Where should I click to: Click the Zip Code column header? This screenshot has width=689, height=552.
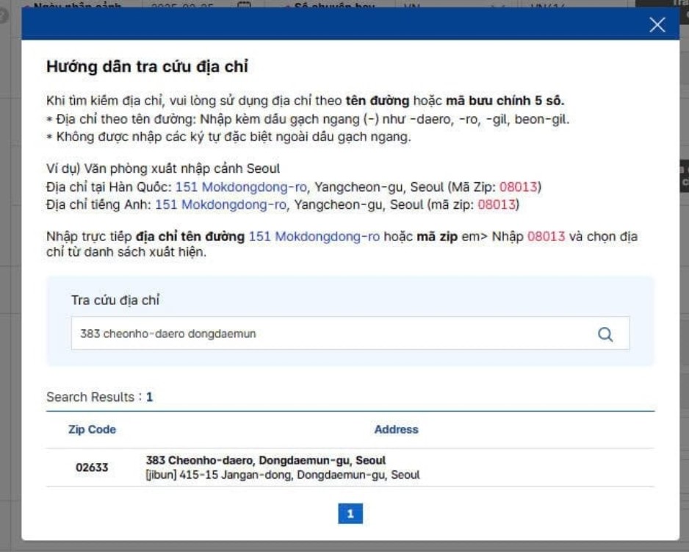[x=92, y=429]
